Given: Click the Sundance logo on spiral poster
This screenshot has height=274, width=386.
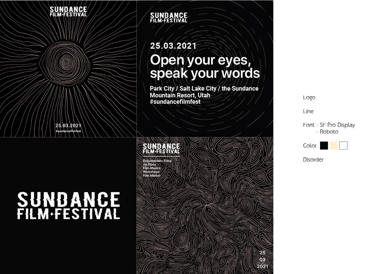Looking at the screenshot, I should click(168, 17).
